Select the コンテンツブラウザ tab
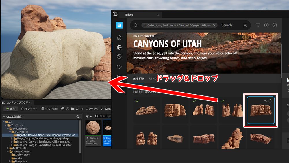The height and width of the screenshot is (163, 289). coord(16,102)
